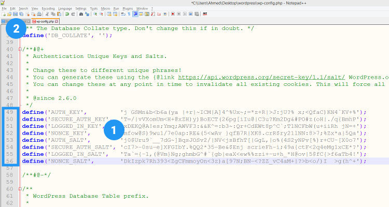Open the ? help menu
Viewport: 389px width, 207px height.
coord(152,9)
